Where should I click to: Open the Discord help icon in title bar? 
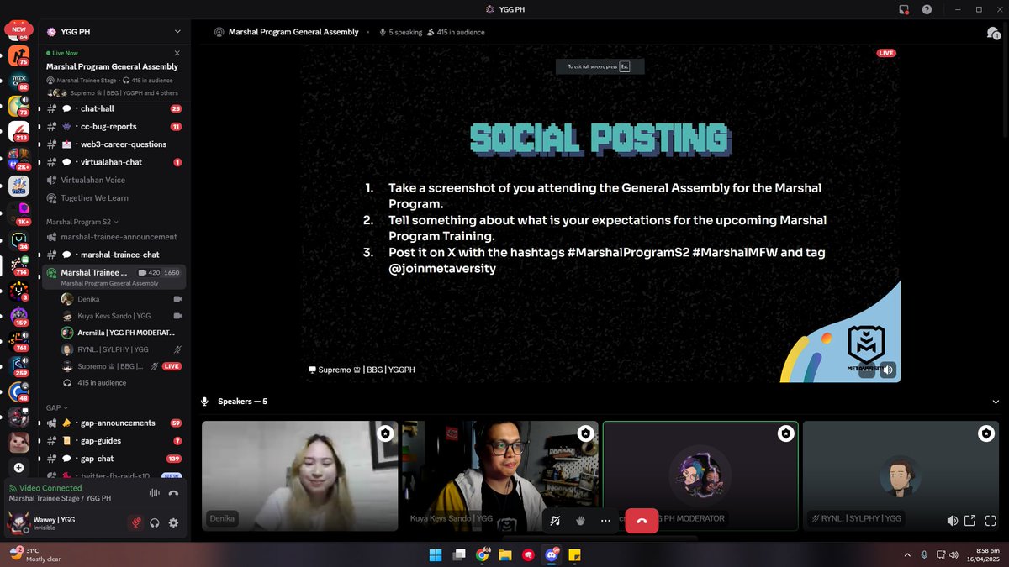click(x=927, y=9)
